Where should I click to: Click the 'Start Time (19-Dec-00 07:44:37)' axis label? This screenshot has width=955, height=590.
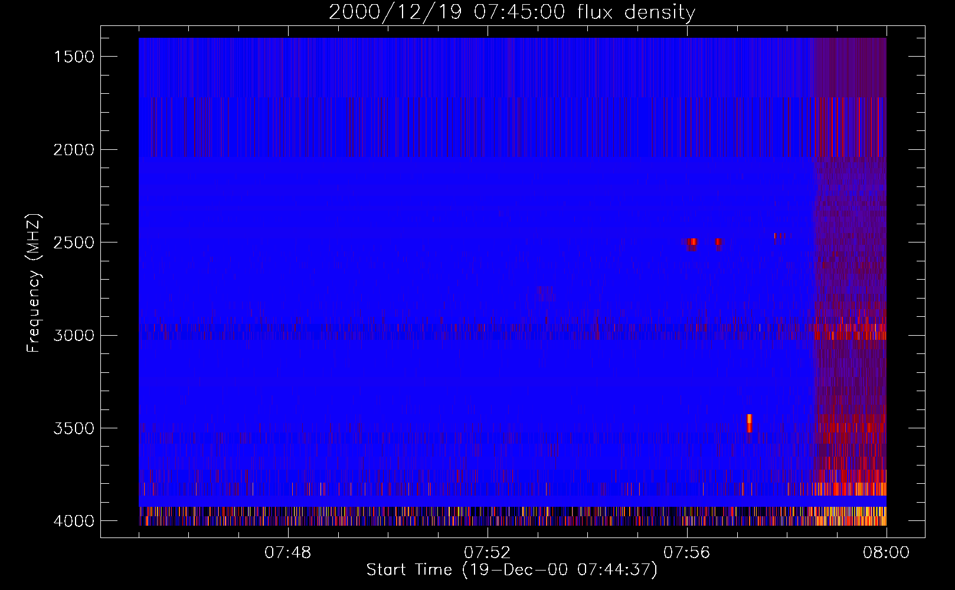click(x=512, y=570)
